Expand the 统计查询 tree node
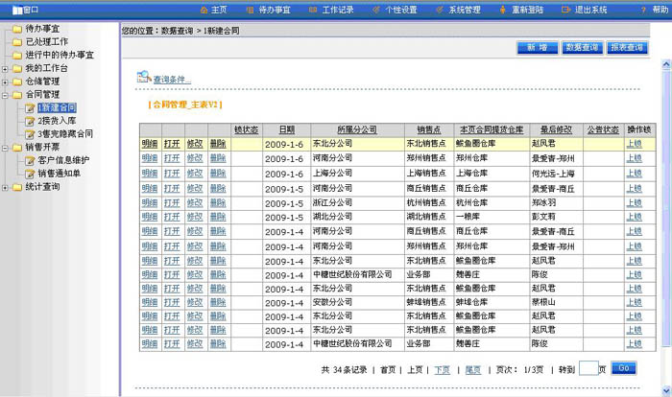This screenshot has height=397, width=672. click(6, 187)
